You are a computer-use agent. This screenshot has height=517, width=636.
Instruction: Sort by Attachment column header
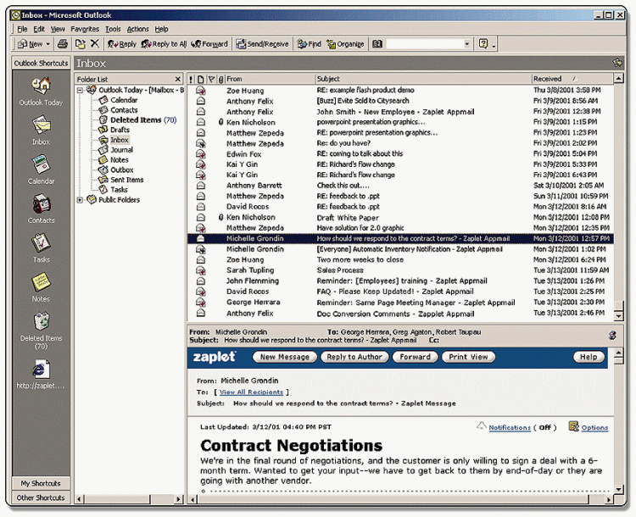coord(221,79)
